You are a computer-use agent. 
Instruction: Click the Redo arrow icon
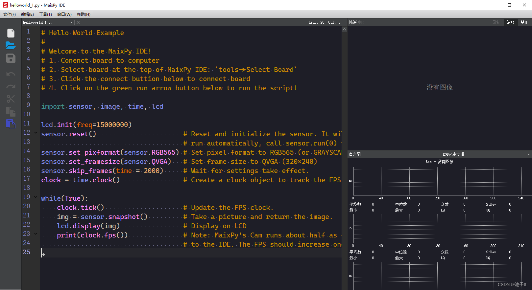coord(11,86)
